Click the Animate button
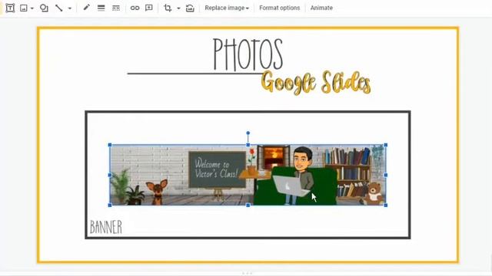Viewport: 492px width, 276px height. click(x=321, y=8)
